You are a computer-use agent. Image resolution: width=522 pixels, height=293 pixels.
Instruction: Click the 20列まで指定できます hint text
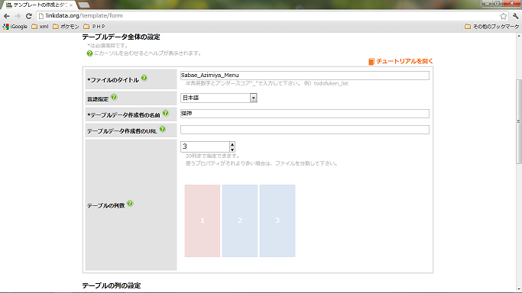coord(212,156)
